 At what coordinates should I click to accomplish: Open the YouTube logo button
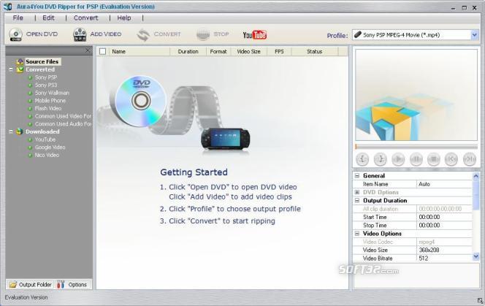(255, 34)
